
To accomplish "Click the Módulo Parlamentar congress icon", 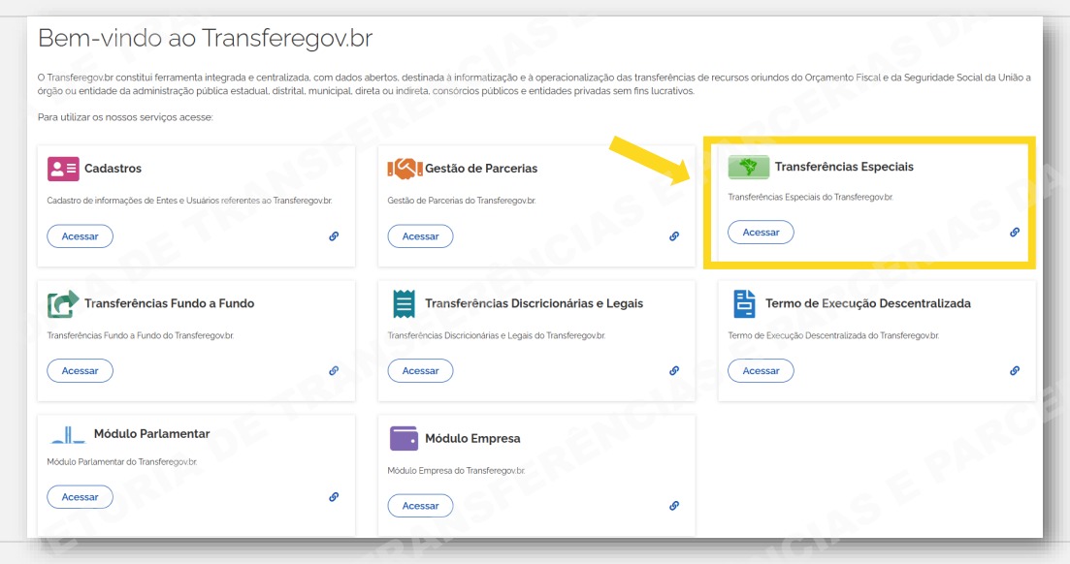I will click(x=68, y=434).
